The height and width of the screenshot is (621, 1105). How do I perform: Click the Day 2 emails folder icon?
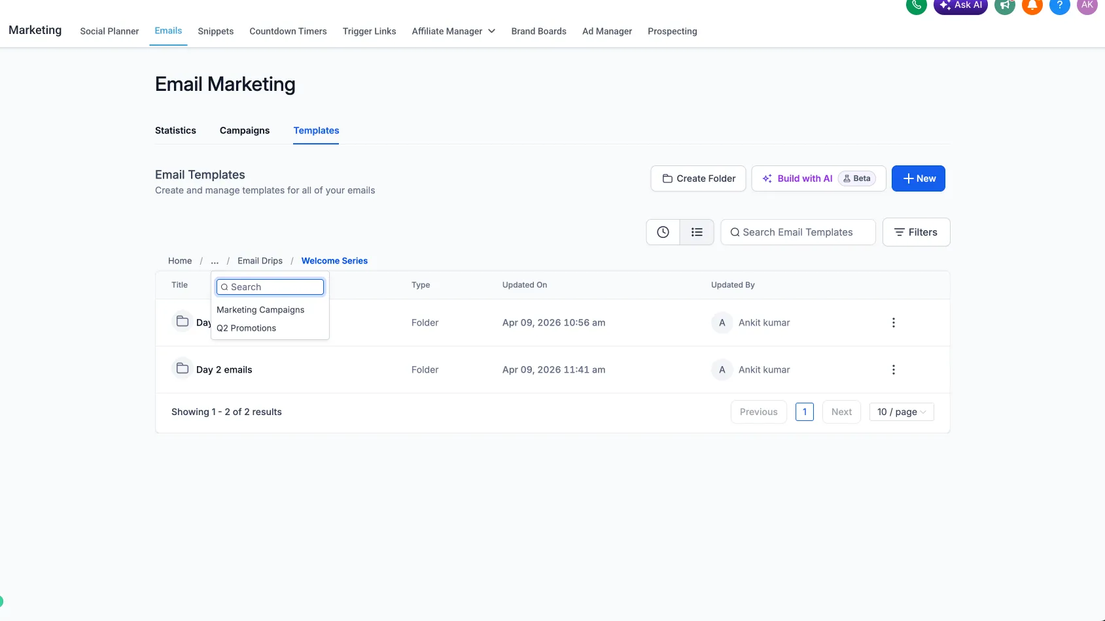[183, 369]
